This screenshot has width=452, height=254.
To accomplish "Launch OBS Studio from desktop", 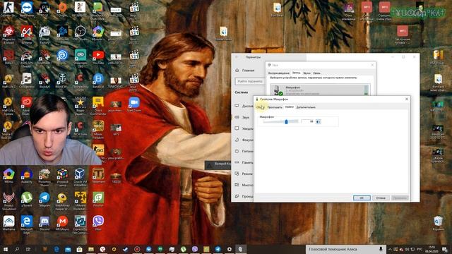I will (x=80, y=32).
